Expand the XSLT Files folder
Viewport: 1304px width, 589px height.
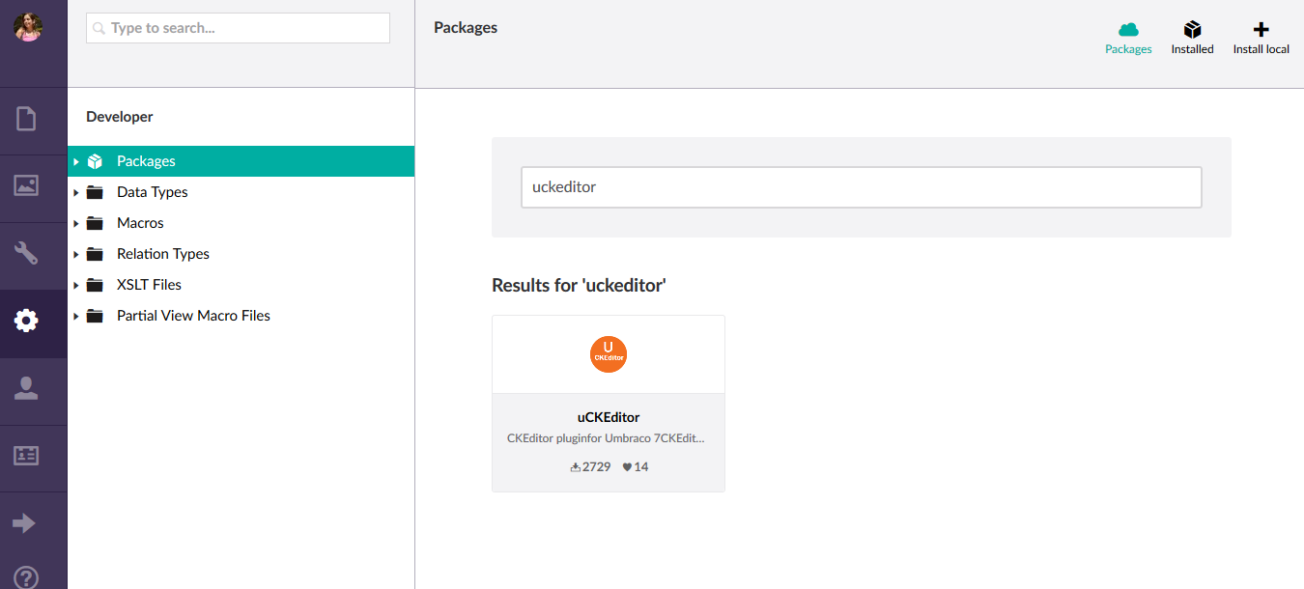76,285
